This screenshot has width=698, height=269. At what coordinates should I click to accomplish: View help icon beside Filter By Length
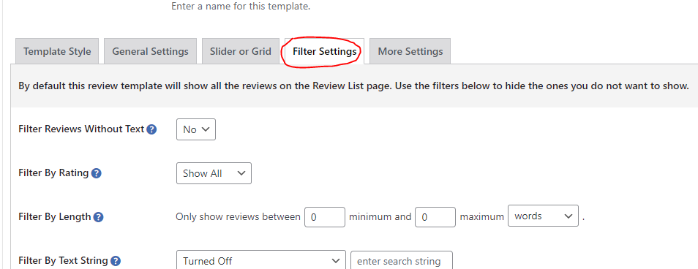coord(98,217)
